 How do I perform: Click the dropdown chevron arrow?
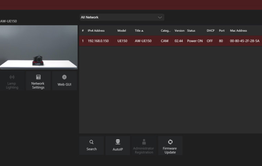(x=160, y=17)
